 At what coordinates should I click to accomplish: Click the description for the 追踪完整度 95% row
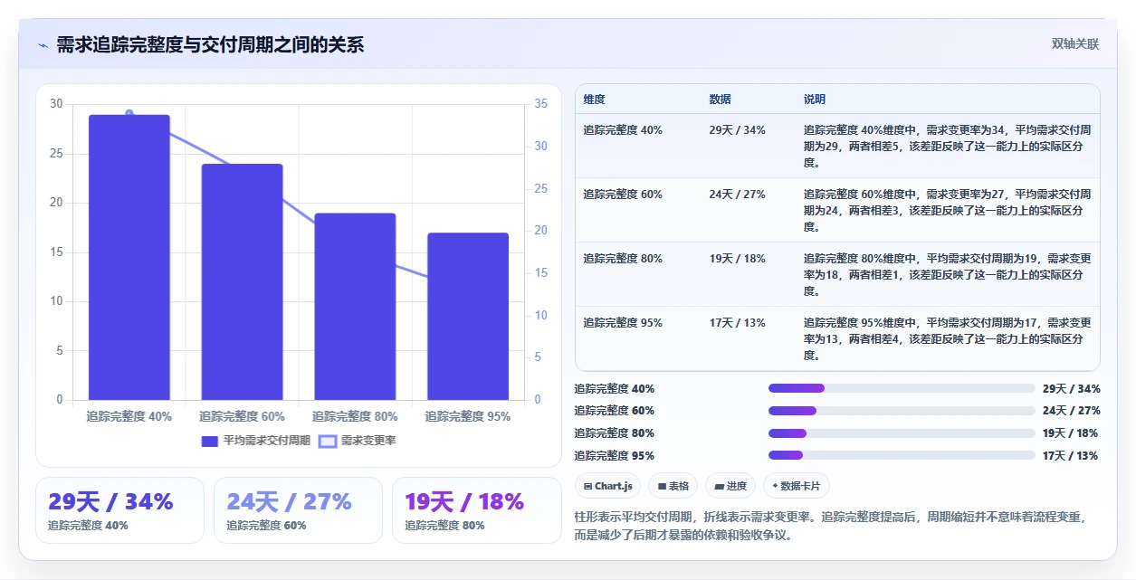click(947, 339)
